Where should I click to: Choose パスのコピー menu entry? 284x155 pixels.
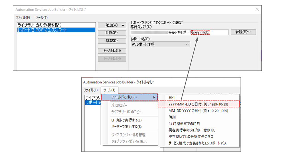coord(130,105)
